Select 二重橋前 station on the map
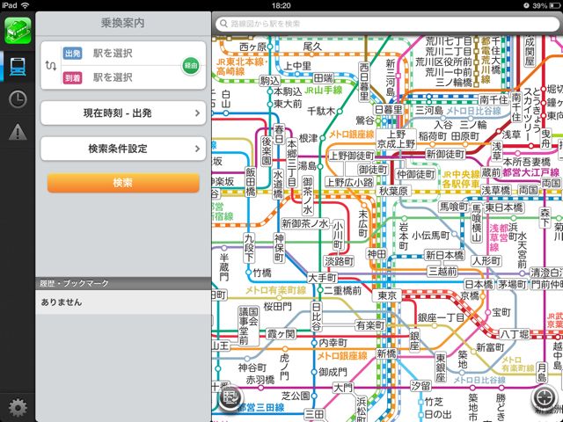This screenshot has height=422, width=563. click(343, 290)
